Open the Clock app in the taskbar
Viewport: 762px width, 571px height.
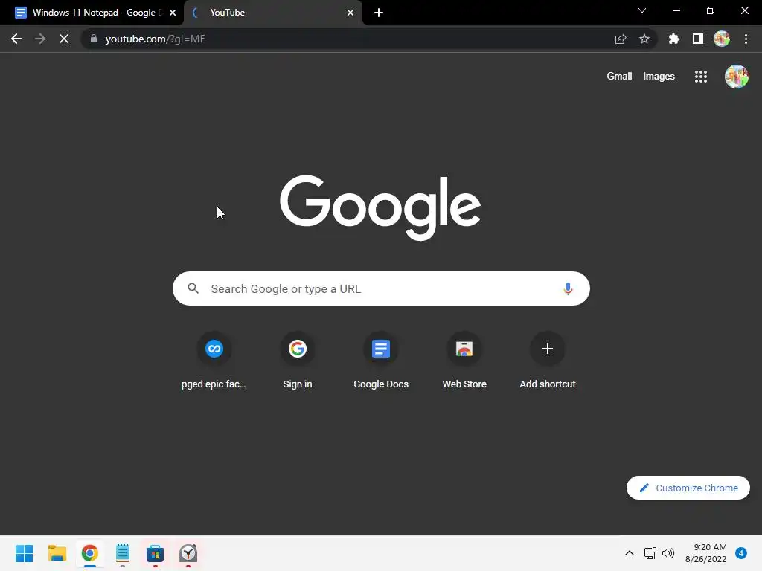click(x=188, y=553)
